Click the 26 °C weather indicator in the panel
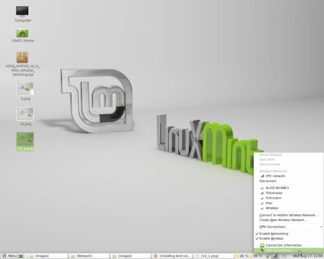324x259 pixels. pyautogui.click(x=242, y=256)
